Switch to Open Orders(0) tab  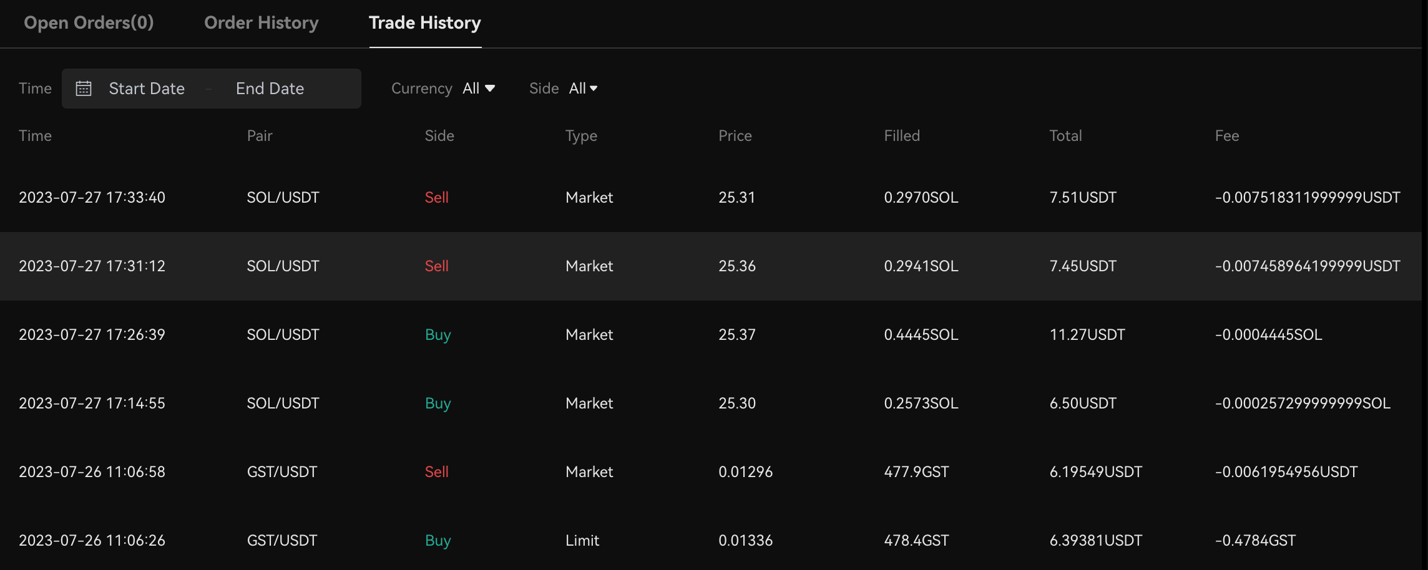tap(89, 23)
